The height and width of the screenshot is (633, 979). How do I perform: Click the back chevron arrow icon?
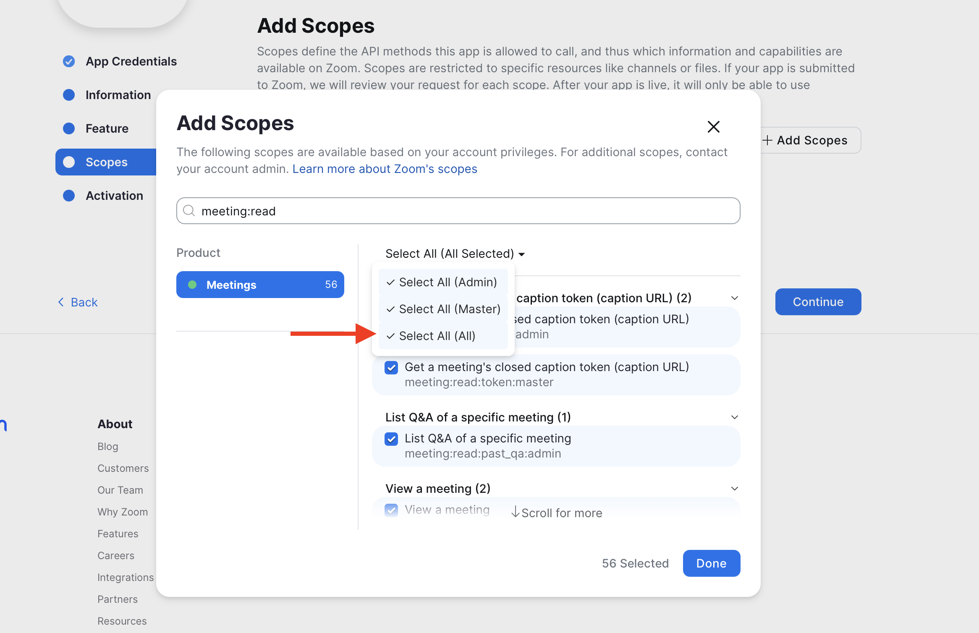(61, 302)
